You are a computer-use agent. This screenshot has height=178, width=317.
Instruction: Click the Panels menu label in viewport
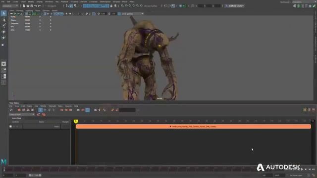pos(54,10)
